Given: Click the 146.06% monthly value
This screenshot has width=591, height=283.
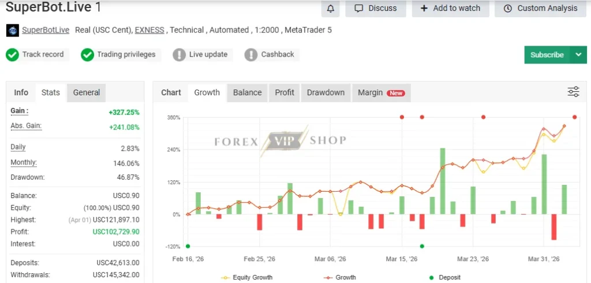Looking at the screenshot, I should (126, 163).
